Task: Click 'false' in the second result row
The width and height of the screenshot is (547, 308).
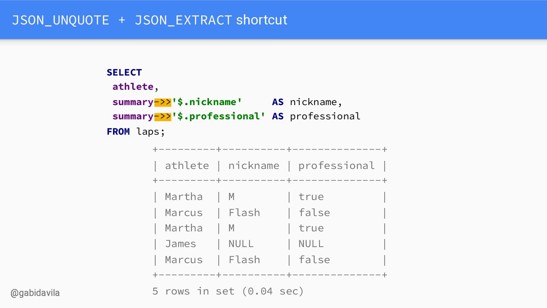Action: (314, 213)
